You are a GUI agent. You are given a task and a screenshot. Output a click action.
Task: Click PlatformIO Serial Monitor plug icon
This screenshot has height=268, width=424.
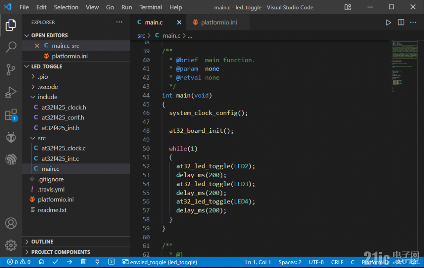click(97, 262)
